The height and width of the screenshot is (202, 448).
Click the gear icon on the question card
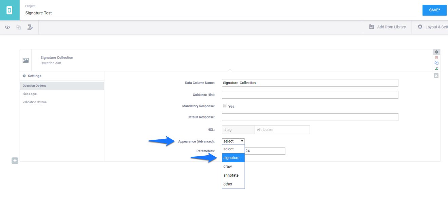coord(436,52)
